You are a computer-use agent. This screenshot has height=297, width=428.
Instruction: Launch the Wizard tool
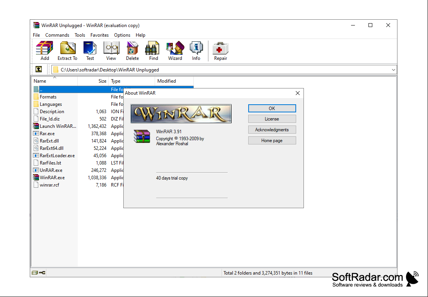175,51
